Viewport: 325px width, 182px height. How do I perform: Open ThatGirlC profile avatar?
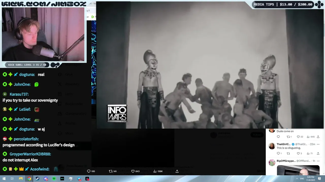272,146
